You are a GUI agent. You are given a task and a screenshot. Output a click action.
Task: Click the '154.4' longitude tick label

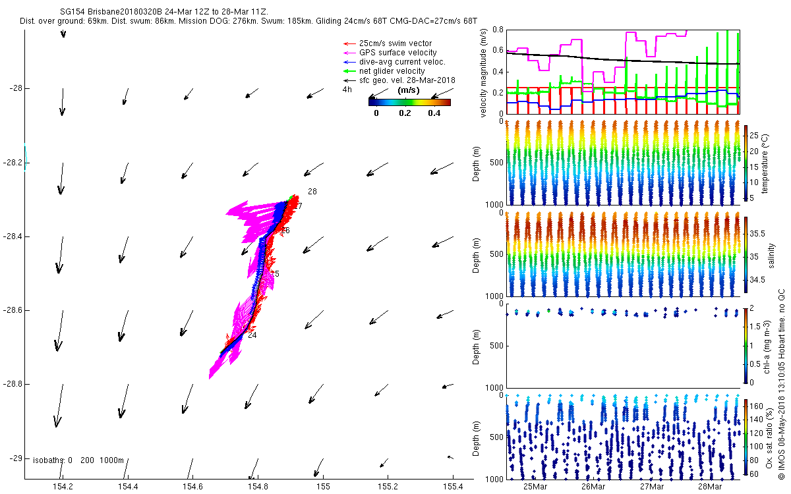click(128, 487)
